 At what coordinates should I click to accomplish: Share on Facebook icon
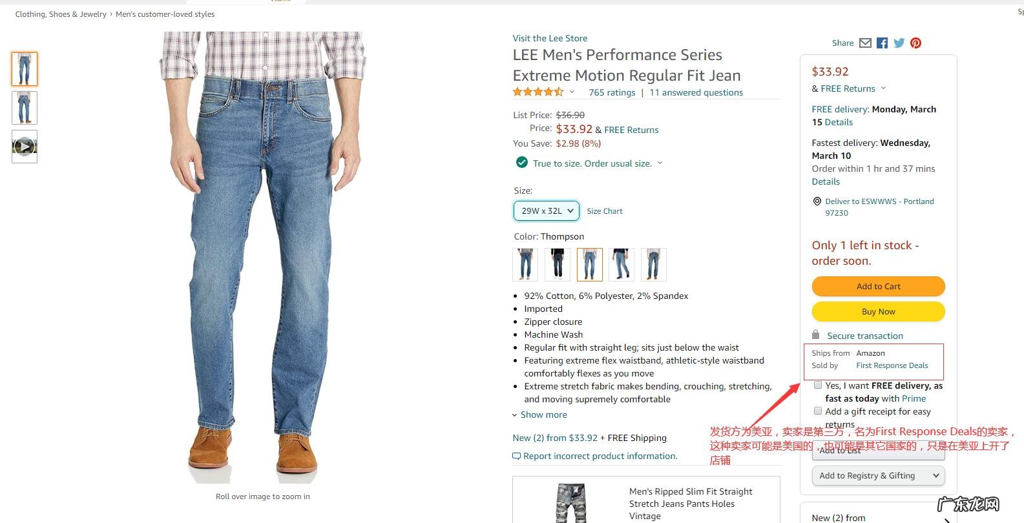pyautogui.click(x=882, y=43)
